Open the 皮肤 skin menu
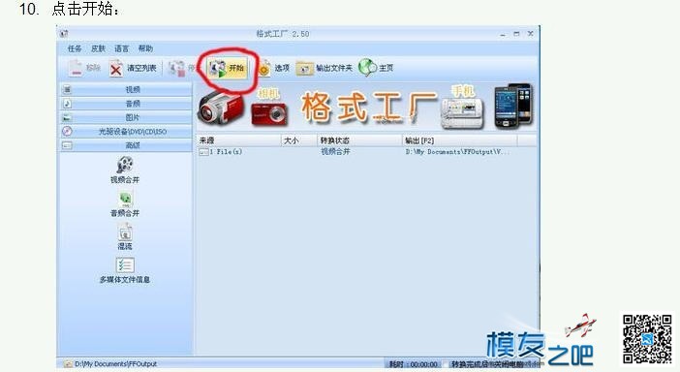This screenshot has width=680, height=372. pyautogui.click(x=98, y=48)
